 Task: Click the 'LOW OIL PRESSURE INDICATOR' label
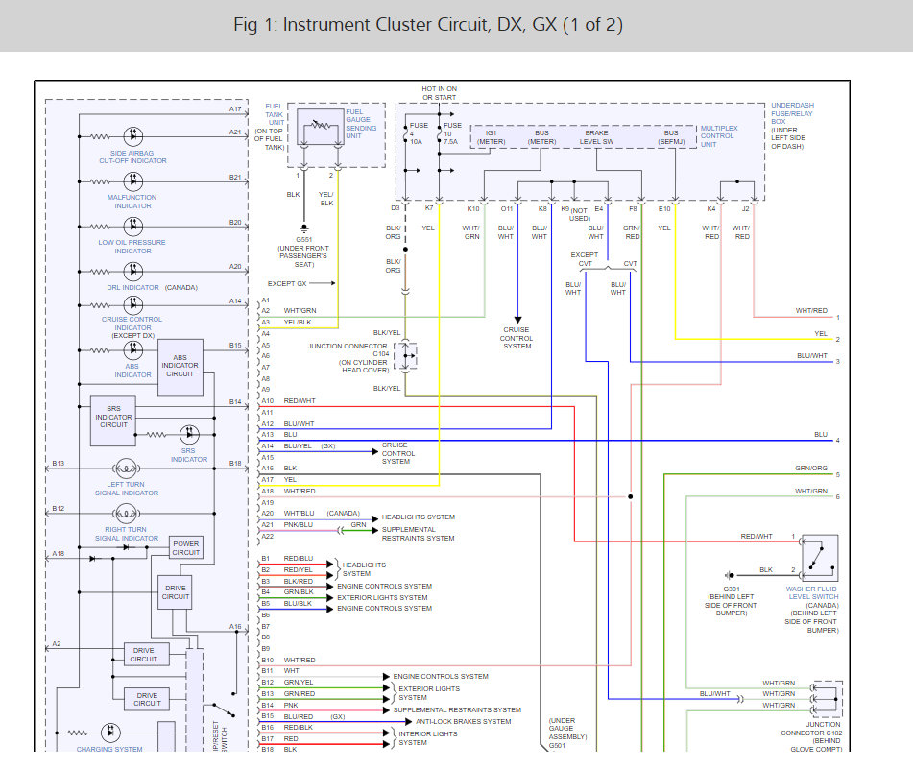[x=132, y=246]
